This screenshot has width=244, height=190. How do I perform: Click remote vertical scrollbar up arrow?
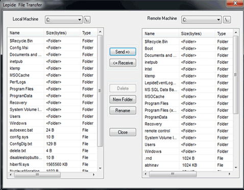click(236, 32)
